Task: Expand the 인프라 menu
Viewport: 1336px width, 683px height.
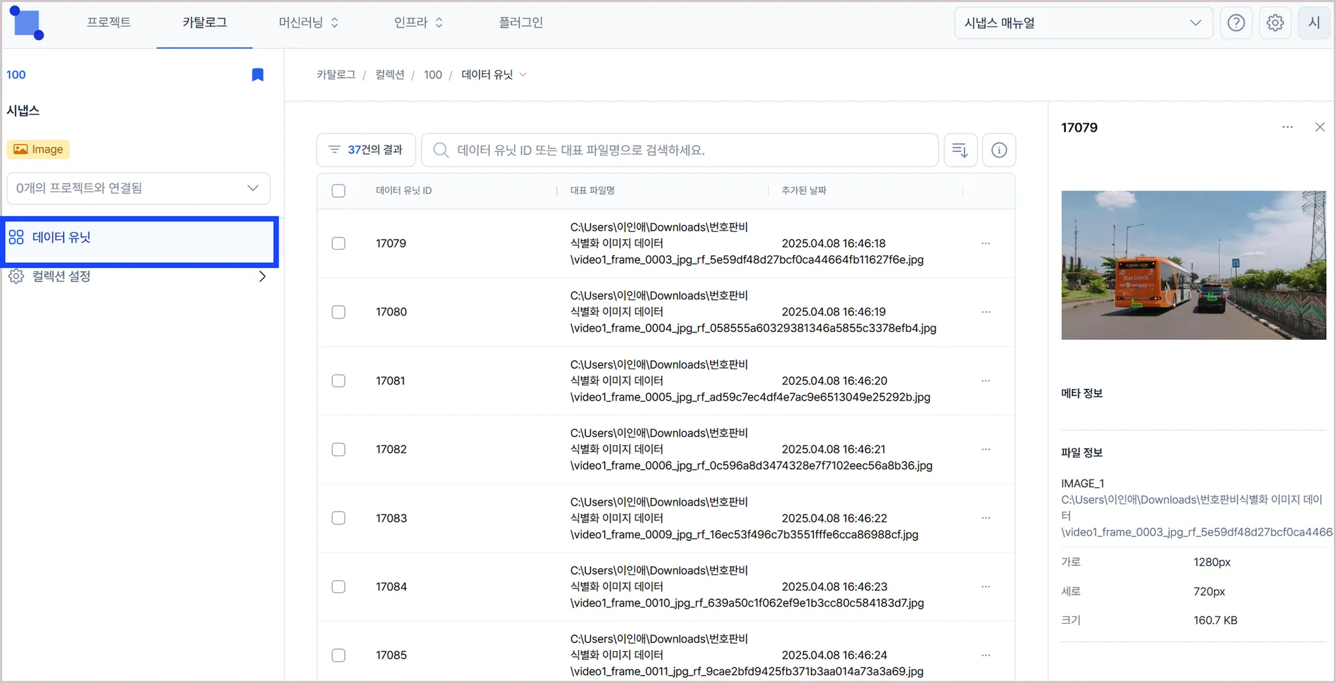Action: [x=418, y=23]
